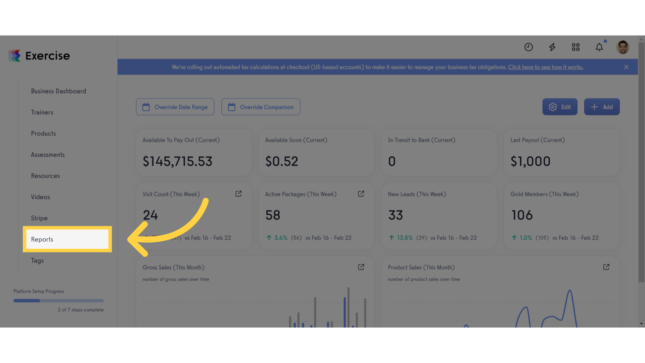Open the apps grid icon
Screen dimensions: 645x363
tap(576, 47)
